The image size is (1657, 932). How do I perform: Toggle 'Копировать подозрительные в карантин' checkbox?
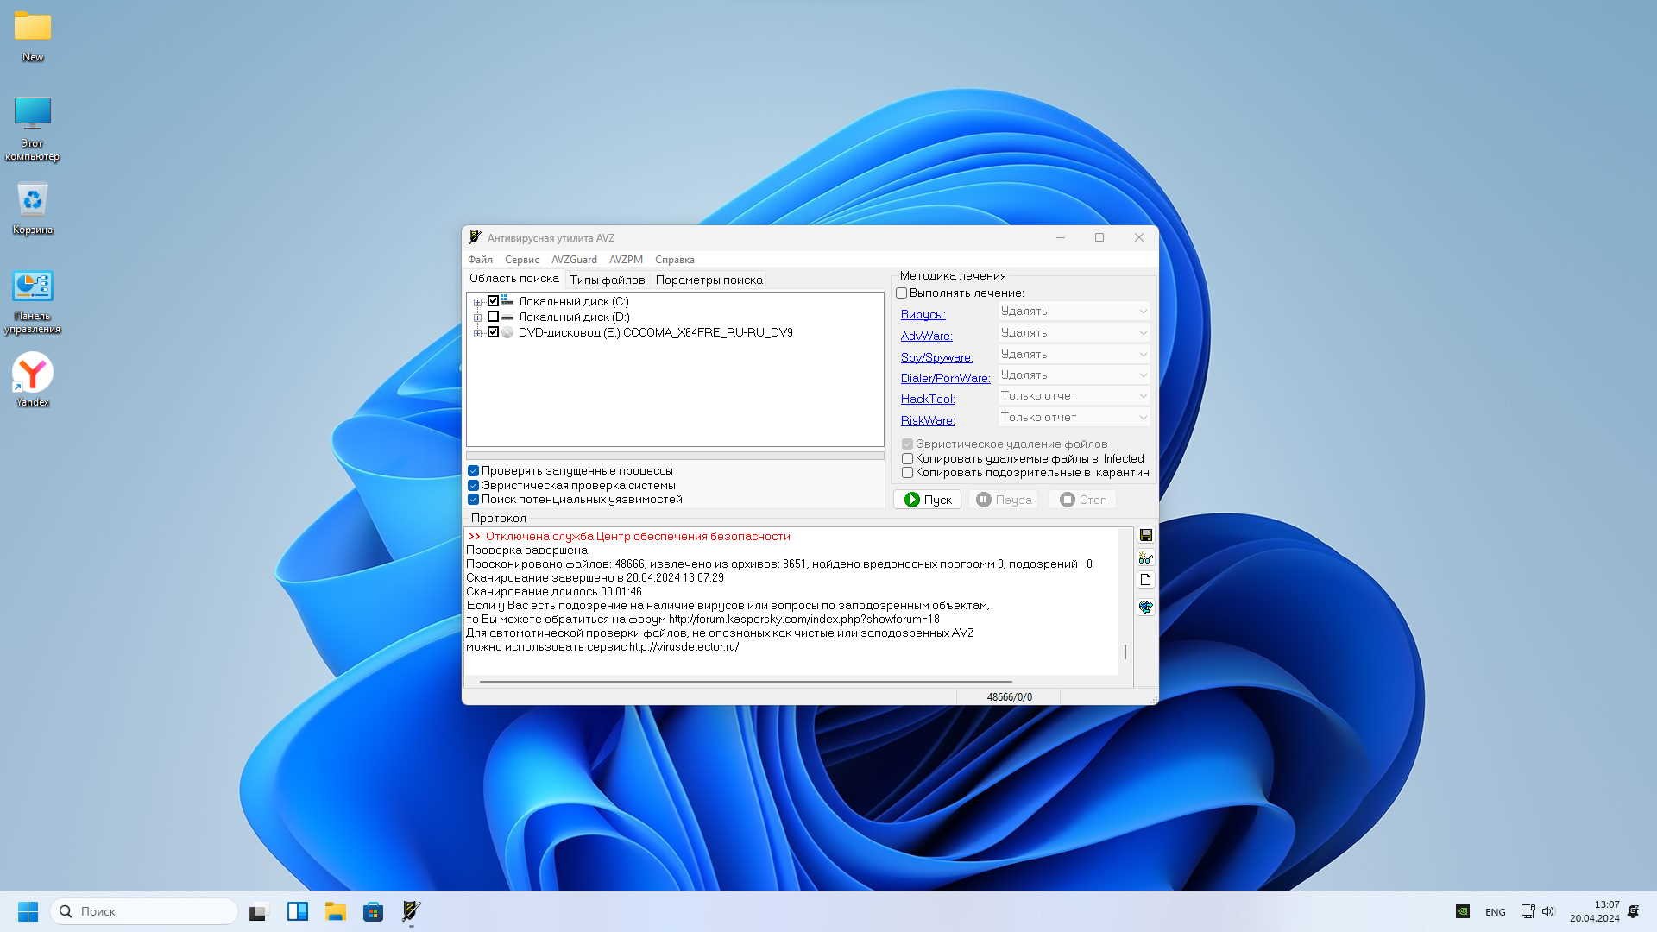tap(907, 473)
